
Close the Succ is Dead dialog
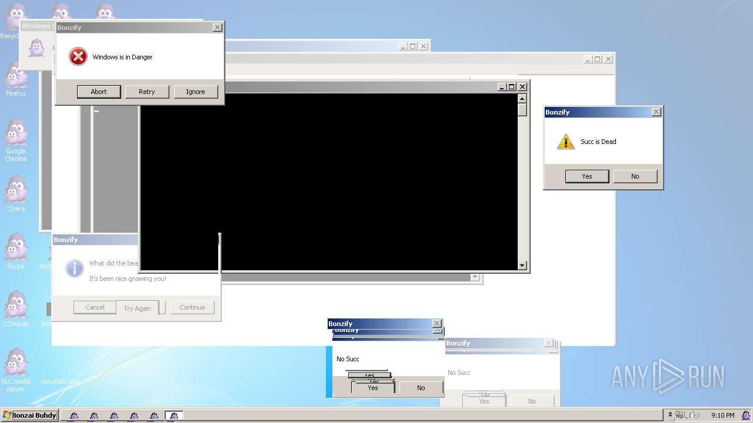[x=657, y=112]
